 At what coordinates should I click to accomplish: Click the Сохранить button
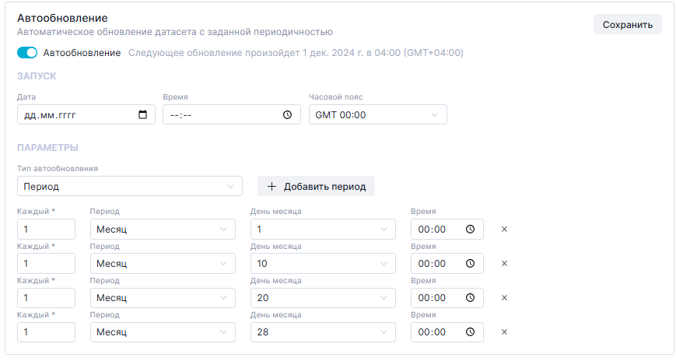coord(627,24)
